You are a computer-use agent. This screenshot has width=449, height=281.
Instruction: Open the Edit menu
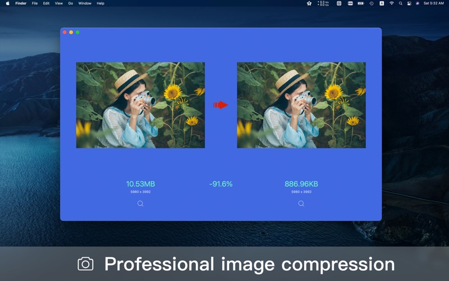coord(46,3)
